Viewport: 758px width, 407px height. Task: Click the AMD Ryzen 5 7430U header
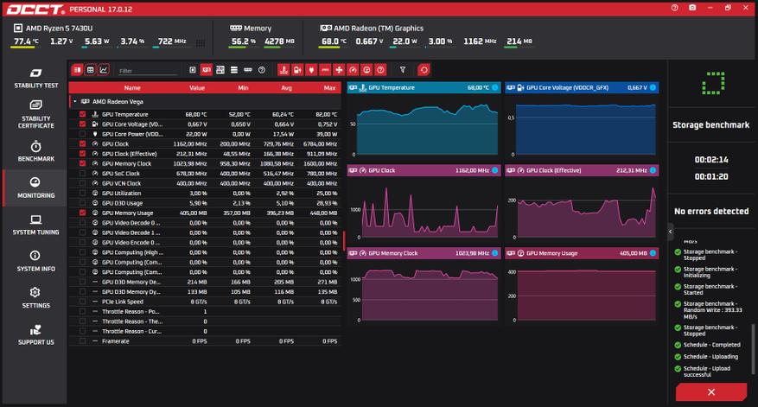[x=59, y=28]
